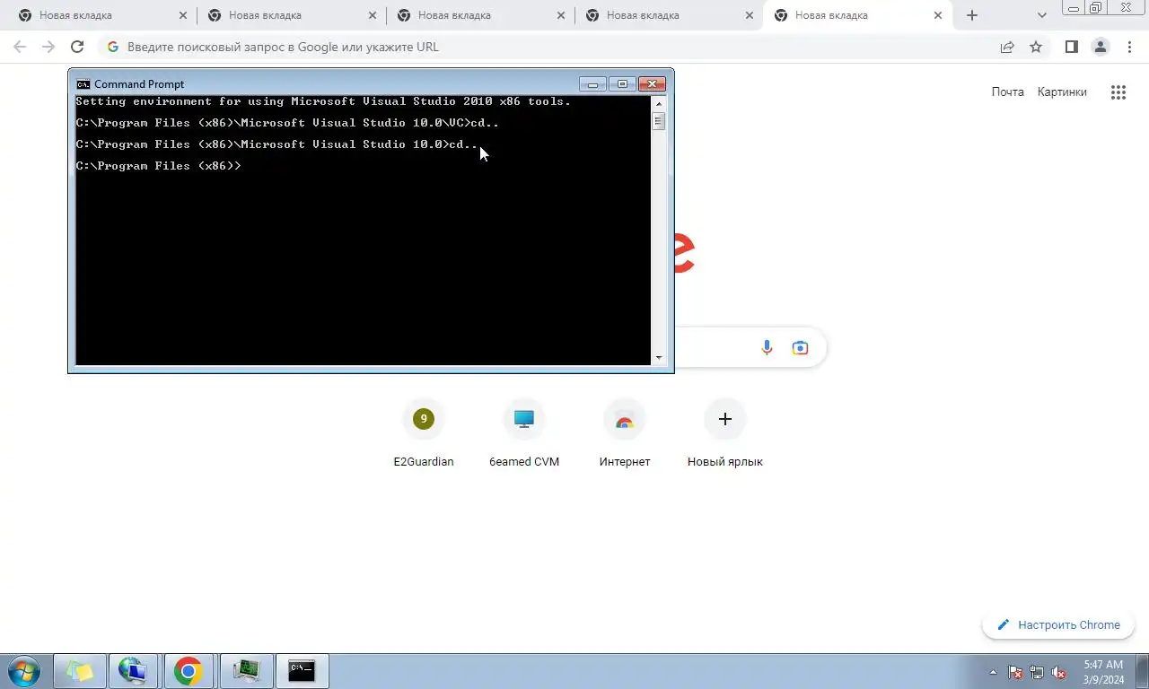1149x689 pixels.
Task: Open Action Center flag in system tray
Action: (1015, 672)
